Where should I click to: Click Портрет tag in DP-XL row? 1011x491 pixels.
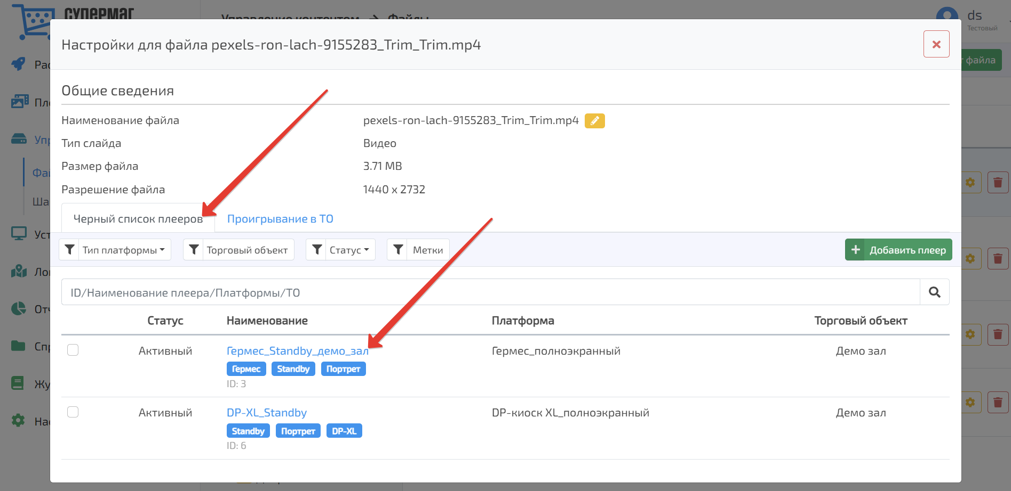click(298, 431)
